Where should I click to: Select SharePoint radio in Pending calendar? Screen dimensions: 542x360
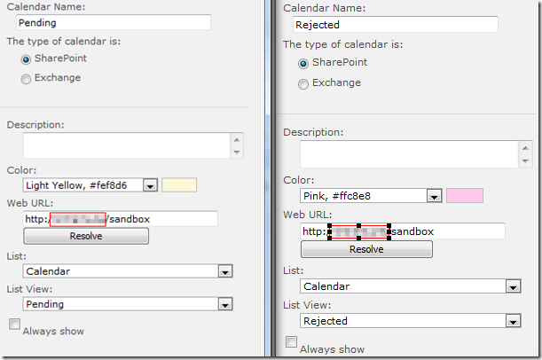[26, 59]
